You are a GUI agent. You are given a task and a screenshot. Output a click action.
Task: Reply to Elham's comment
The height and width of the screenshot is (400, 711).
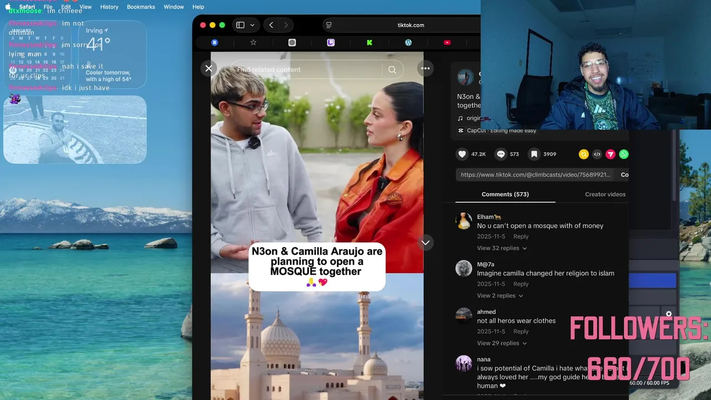[x=520, y=236]
